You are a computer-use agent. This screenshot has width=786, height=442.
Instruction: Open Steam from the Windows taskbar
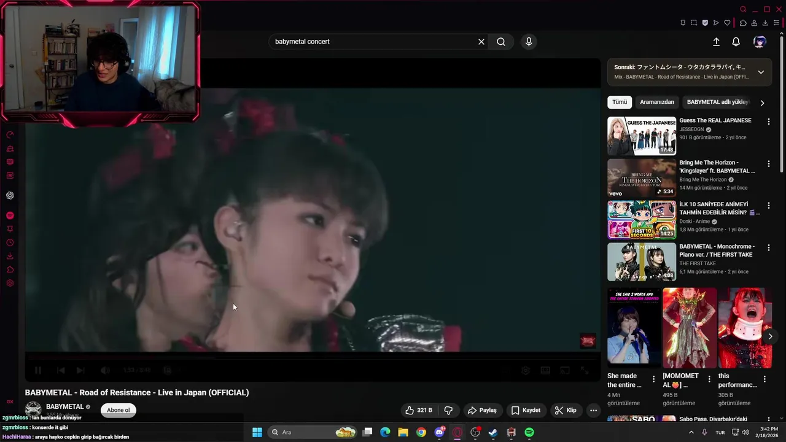pos(493,432)
